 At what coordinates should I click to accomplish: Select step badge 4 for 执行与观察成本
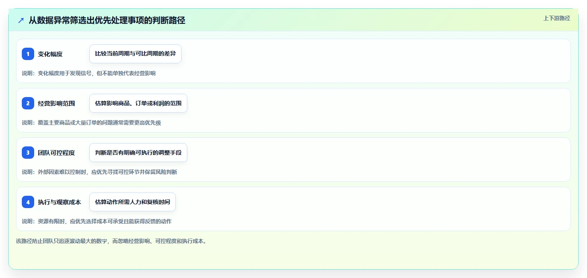click(28, 202)
